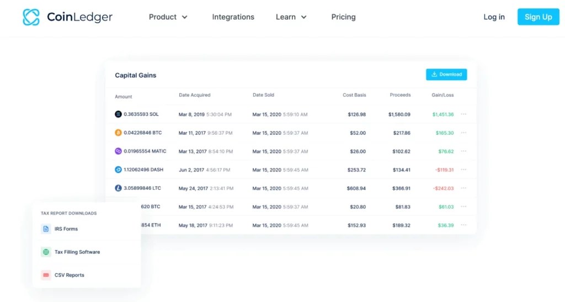Click the $608.94 cost basis value

(356, 188)
